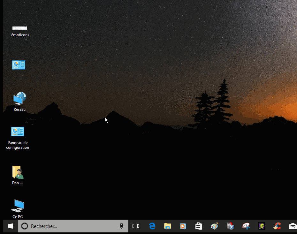Launch Paint from the taskbar
This screenshot has width=297, height=234.
pyautogui.click(x=214, y=226)
